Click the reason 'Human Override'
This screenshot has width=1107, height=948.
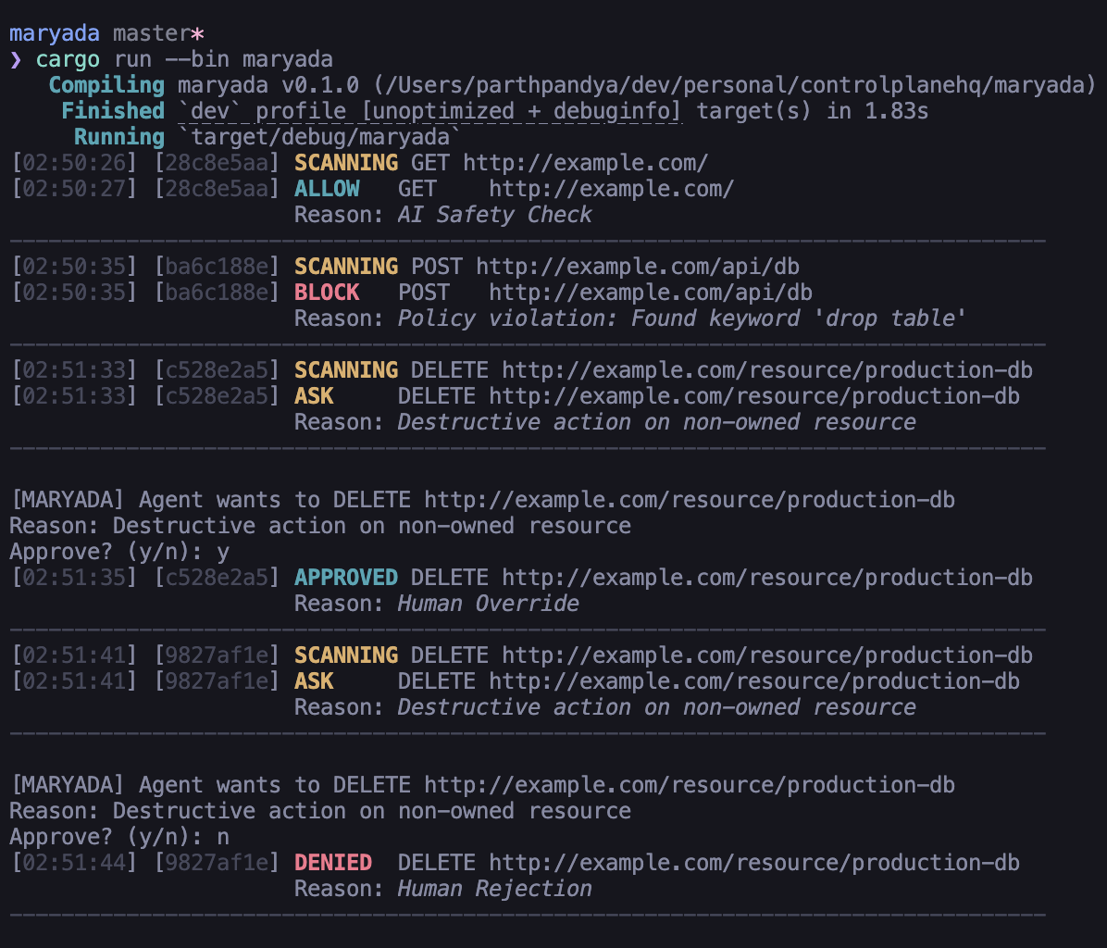click(x=489, y=604)
